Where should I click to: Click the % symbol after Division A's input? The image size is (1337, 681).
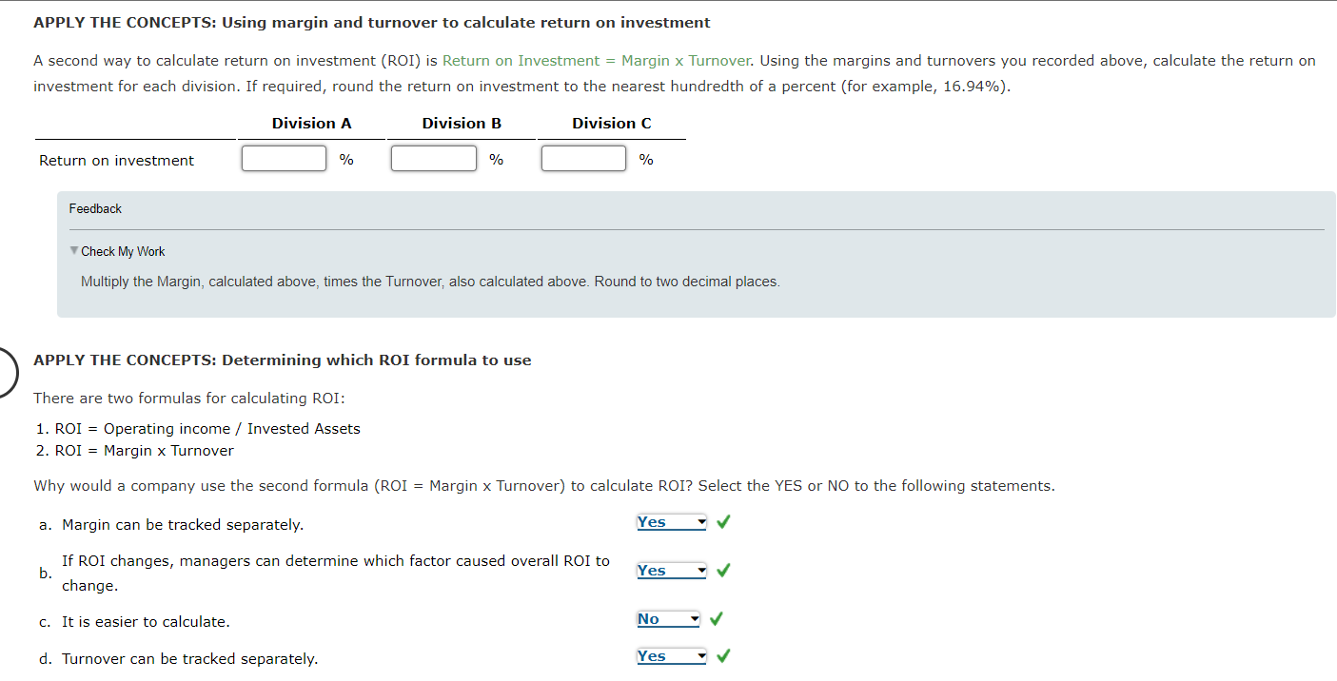(x=346, y=159)
